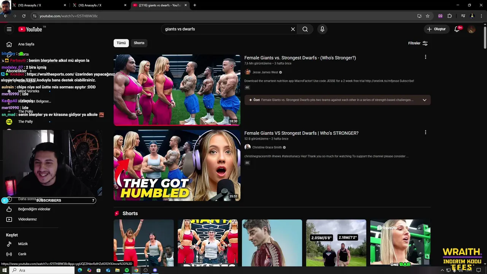
Task: Close the first Anasayfa / X tab
Action: pos(65,5)
